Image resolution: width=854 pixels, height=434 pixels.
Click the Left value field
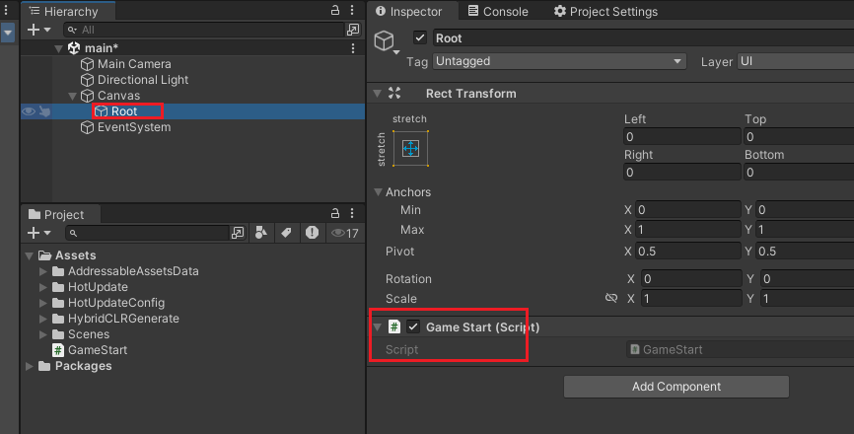click(x=681, y=136)
